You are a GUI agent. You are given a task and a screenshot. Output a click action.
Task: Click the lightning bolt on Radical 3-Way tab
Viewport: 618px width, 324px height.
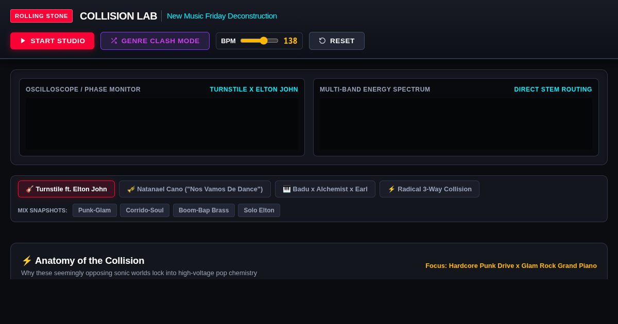[x=391, y=189]
